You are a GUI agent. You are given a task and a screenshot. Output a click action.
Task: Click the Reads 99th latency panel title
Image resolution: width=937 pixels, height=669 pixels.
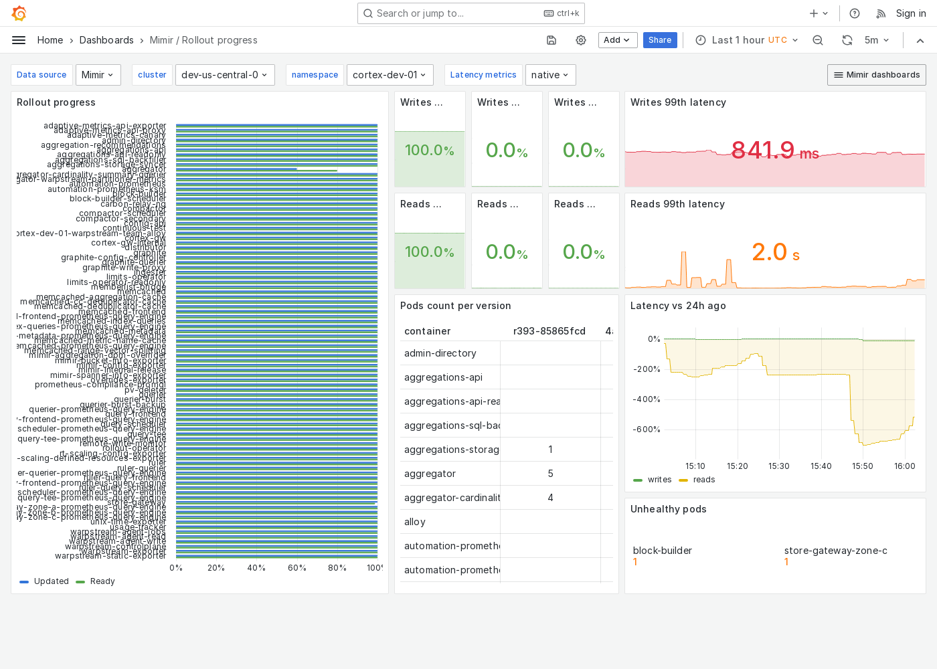coord(677,204)
